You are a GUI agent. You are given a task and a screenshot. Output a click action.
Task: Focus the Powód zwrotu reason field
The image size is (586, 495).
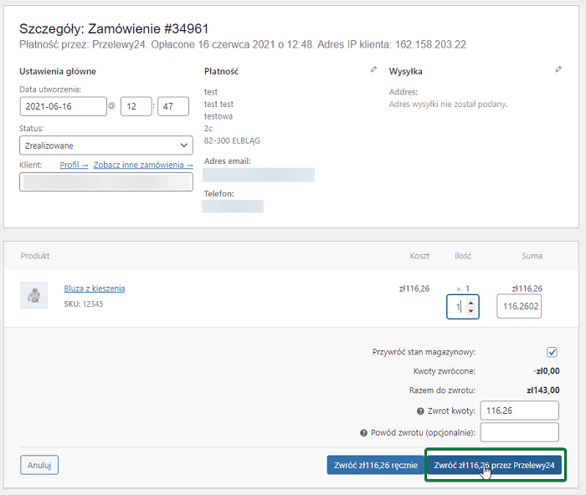tap(520, 432)
